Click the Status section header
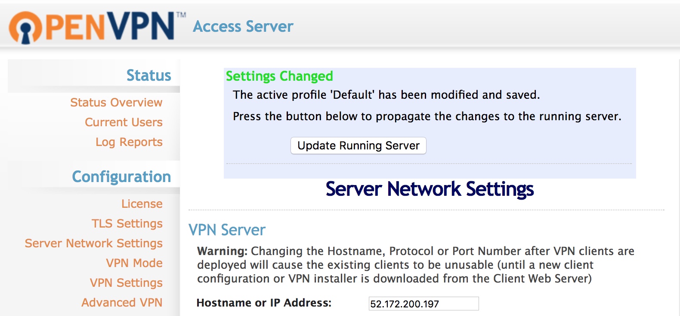 pos(148,76)
